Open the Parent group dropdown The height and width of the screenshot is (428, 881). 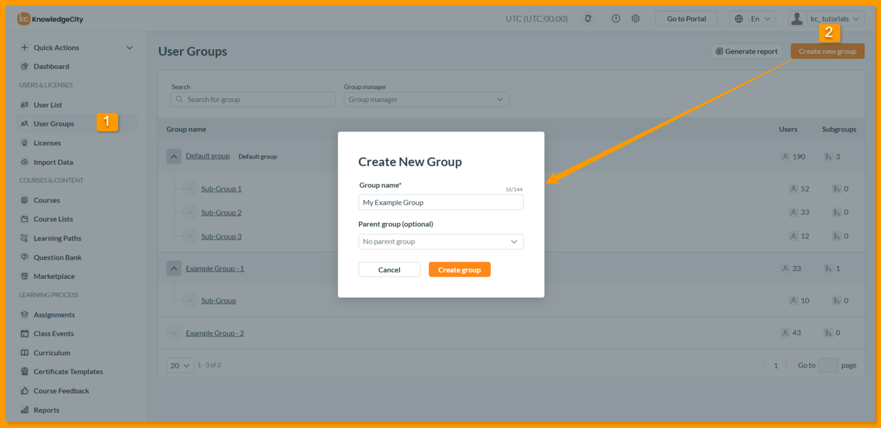click(441, 241)
